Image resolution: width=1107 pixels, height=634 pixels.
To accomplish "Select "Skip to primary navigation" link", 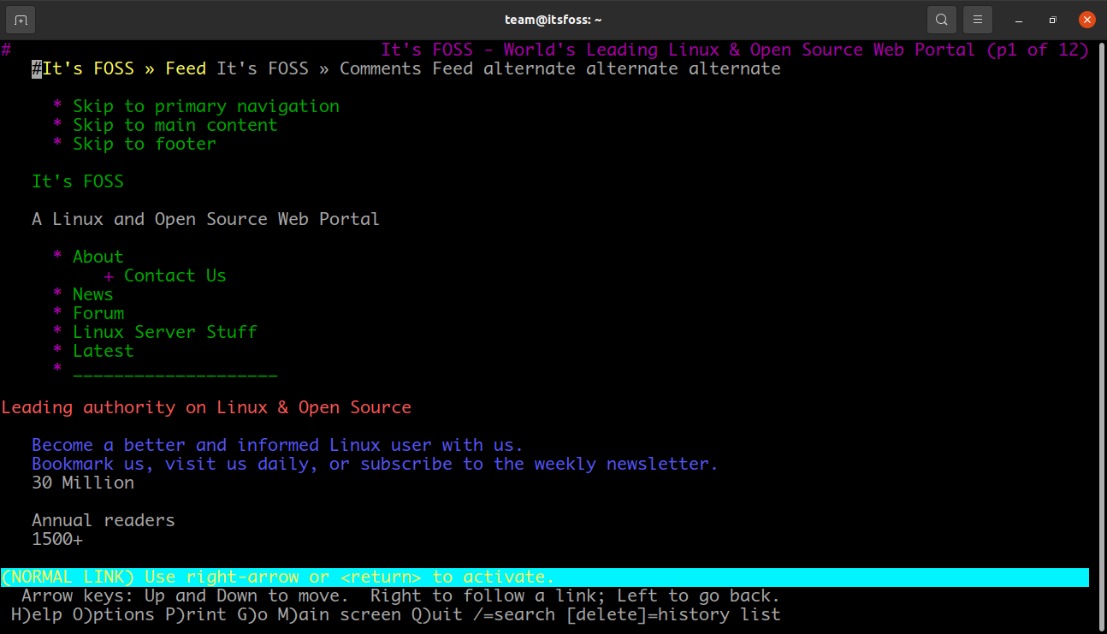I will point(206,106).
